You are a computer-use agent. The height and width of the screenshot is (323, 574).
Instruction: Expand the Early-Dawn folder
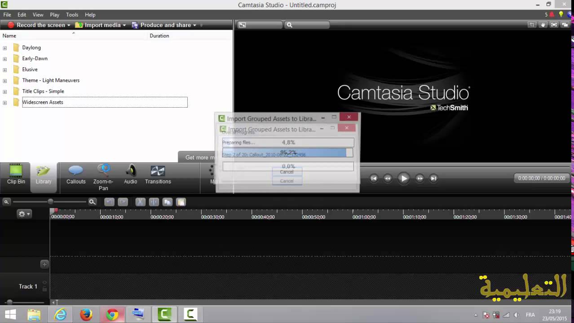pyautogui.click(x=5, y=59)
